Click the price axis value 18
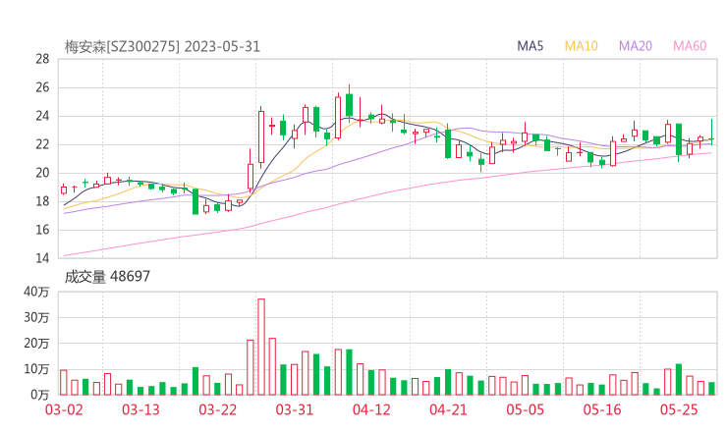 [42, 201]
